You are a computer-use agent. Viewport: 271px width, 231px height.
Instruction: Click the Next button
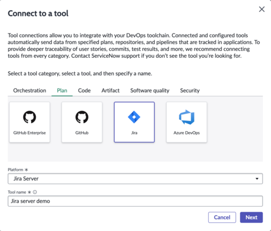pos(251,217)
